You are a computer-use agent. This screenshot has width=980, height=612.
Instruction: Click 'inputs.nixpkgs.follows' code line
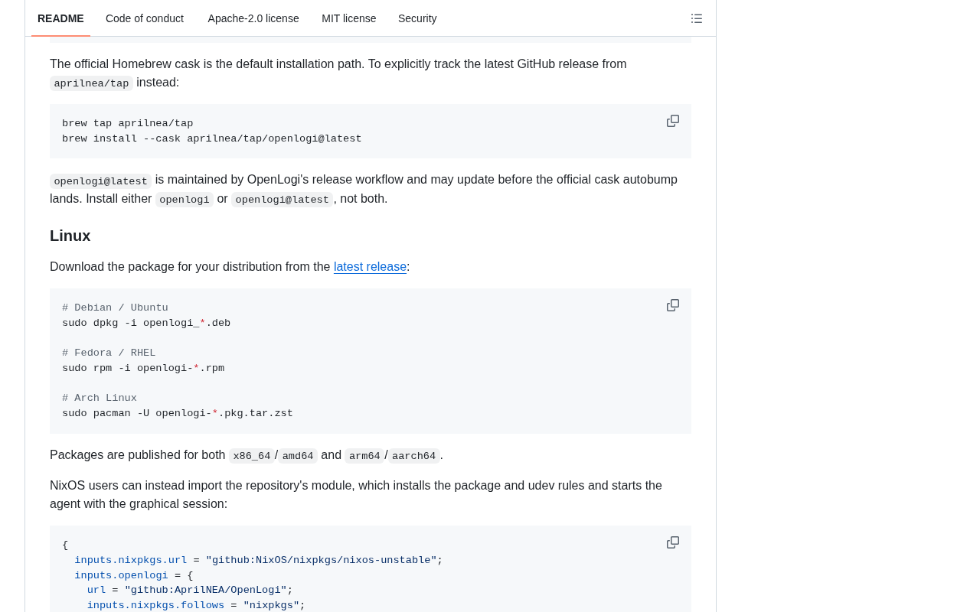coord(196,606)
